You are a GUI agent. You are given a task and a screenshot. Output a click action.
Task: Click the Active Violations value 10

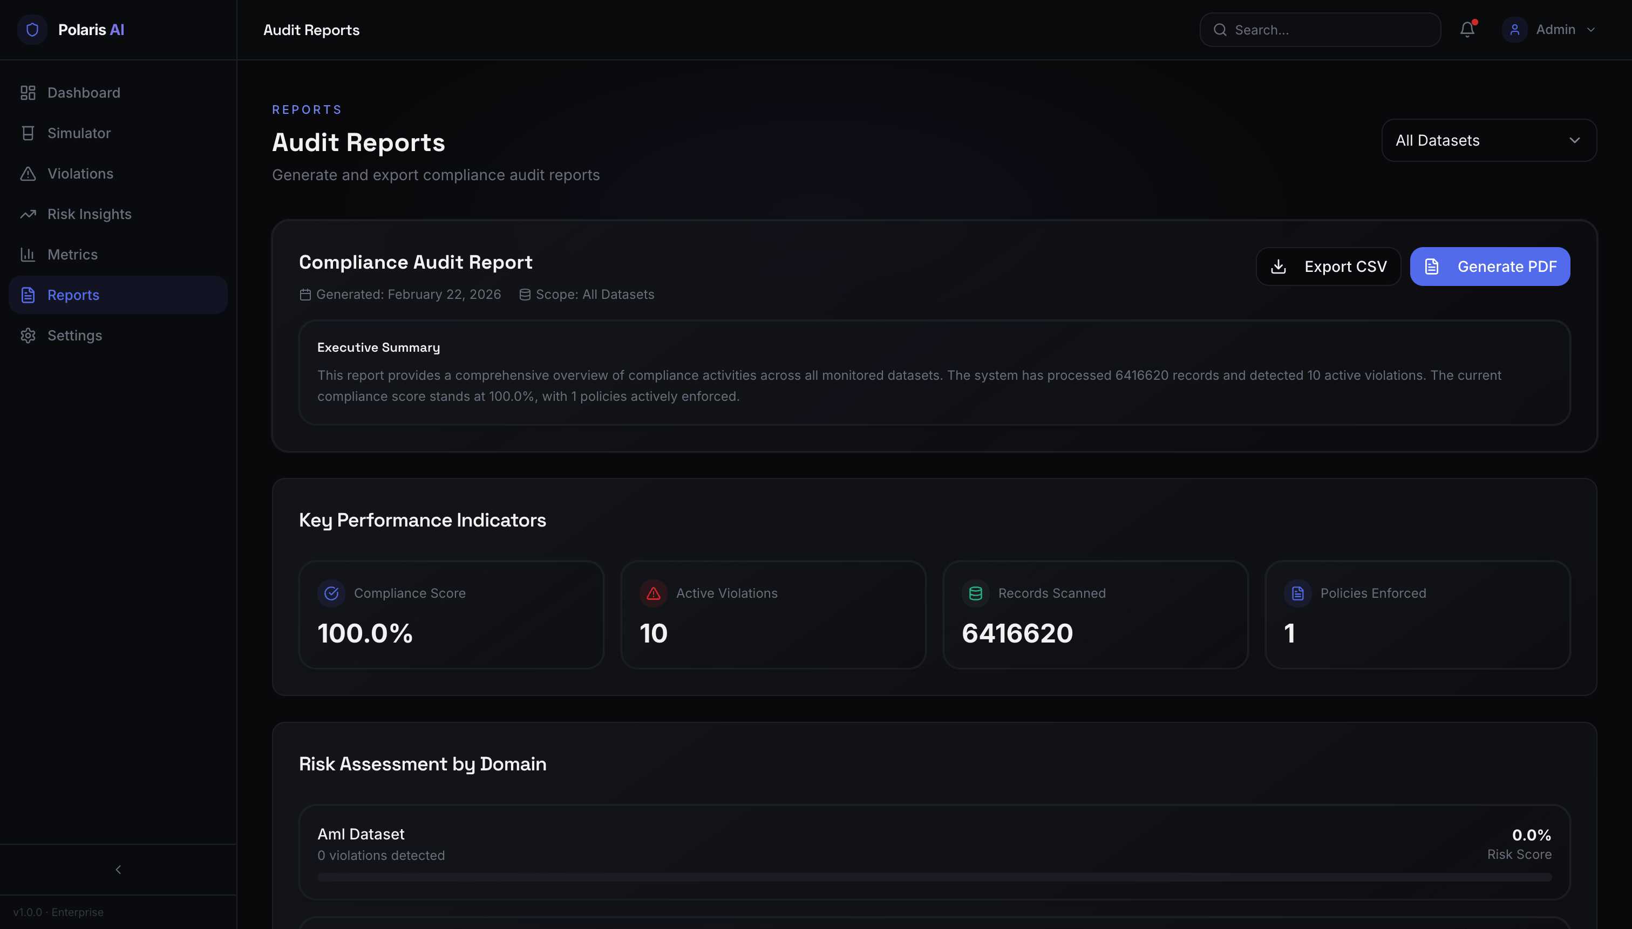click(x=654, y=633)
